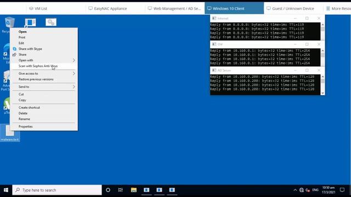The image size is (351, 197).
Task: Choose Copy in the context menu
Action: [x=44, y=100]
